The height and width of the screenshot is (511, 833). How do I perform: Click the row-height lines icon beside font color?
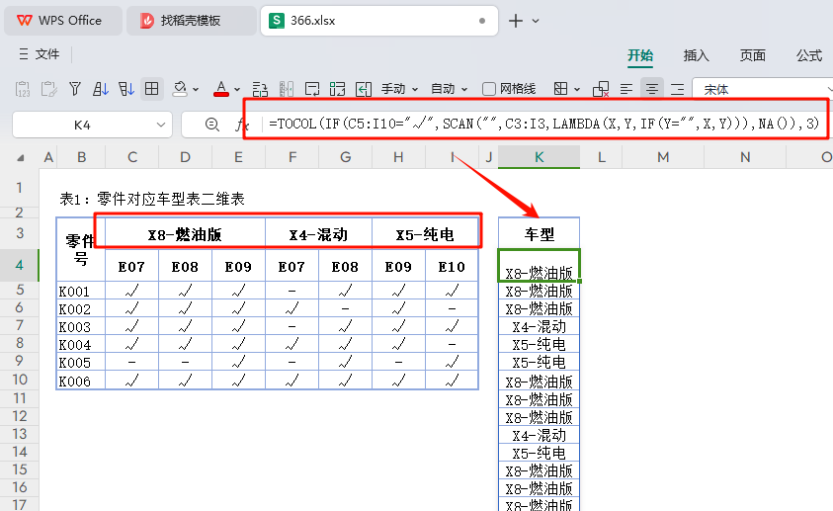click(x=260, y=89)
